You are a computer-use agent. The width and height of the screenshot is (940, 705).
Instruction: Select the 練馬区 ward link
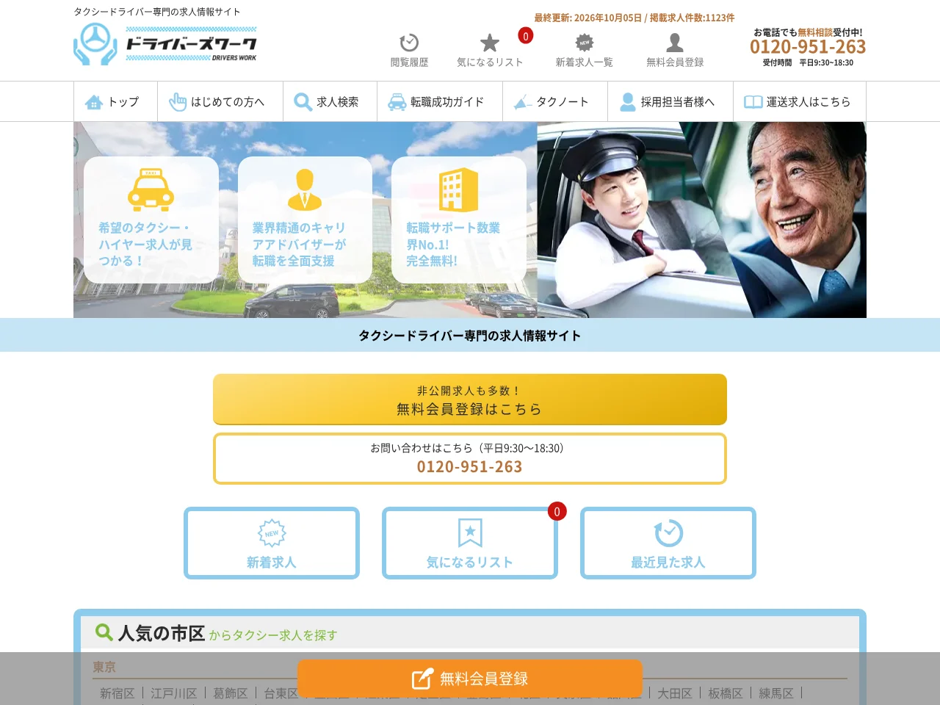pyautogui.click(x=776, y=693)
